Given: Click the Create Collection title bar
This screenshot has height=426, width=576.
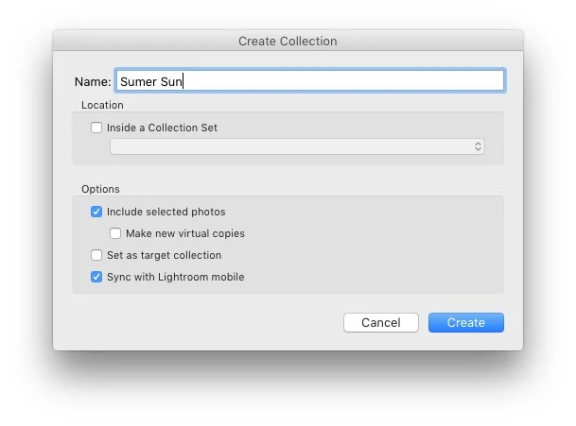Looking at the screenshot, I should pyautogui.click(x=288, y=41).
